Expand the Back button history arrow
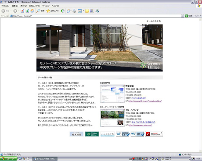This screenshot has width=202, height=161. pos(11,11)
